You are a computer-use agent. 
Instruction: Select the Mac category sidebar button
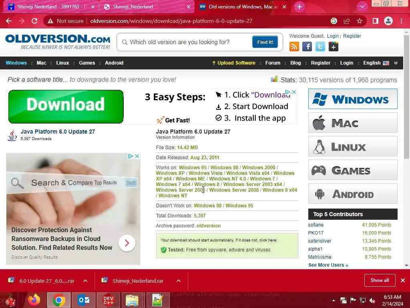(x=353, y=123)
